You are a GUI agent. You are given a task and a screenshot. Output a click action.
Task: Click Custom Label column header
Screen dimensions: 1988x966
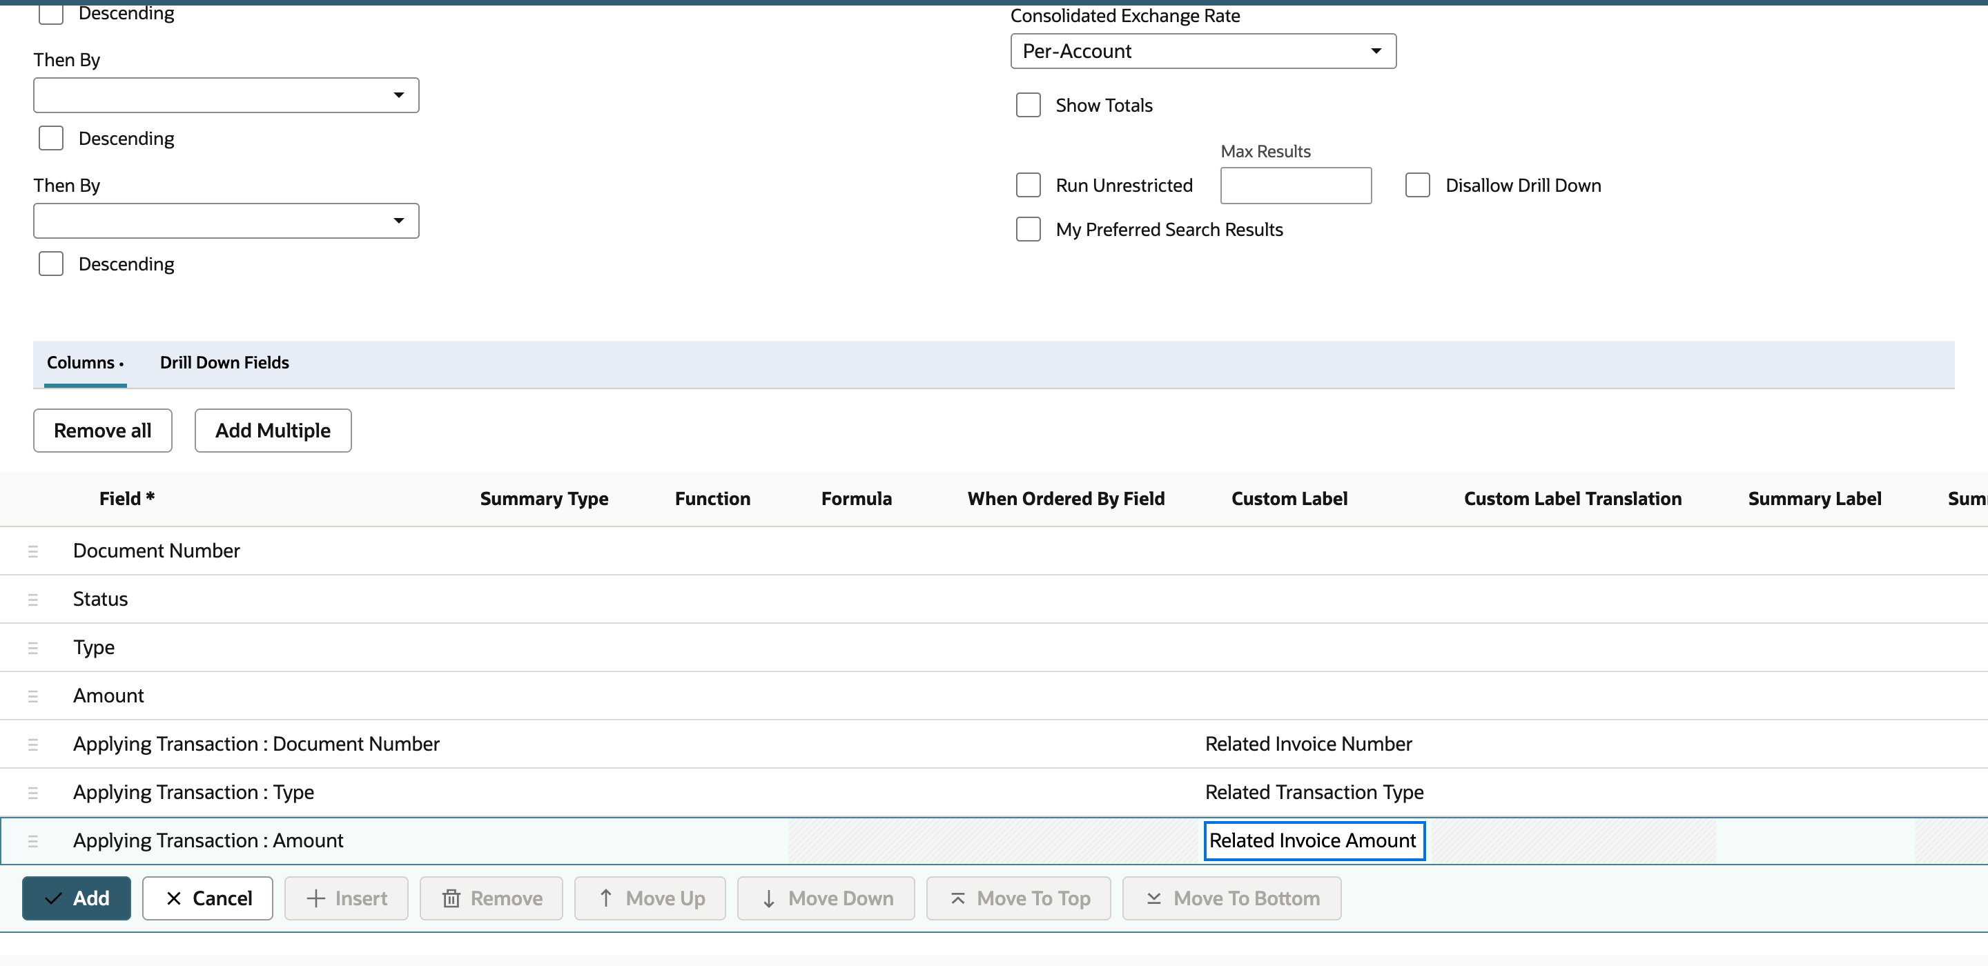[1289, 499]
